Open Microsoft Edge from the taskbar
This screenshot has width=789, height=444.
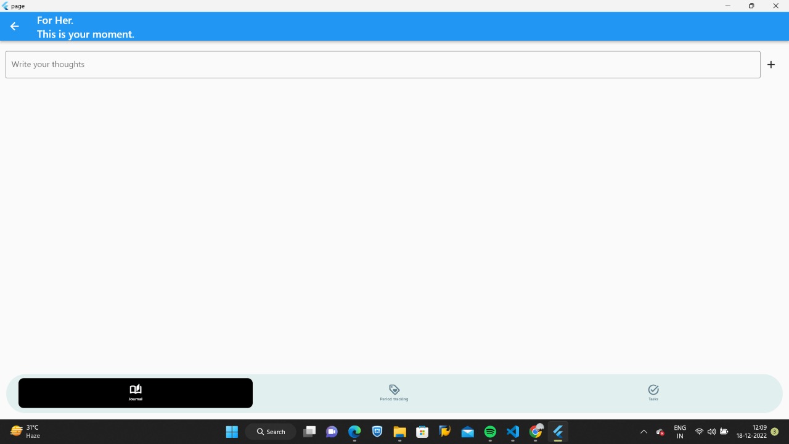pyautogui.click(x=354, y=432)
